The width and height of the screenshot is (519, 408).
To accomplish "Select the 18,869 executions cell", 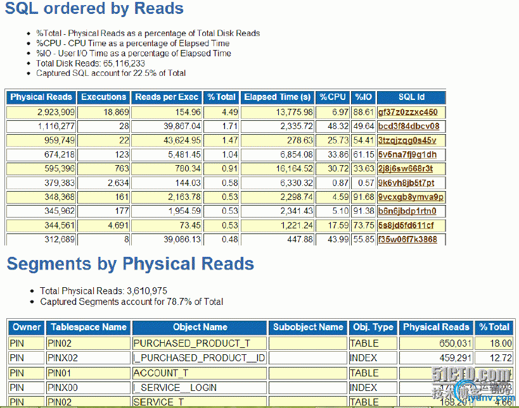I will [x=104, y=113].
